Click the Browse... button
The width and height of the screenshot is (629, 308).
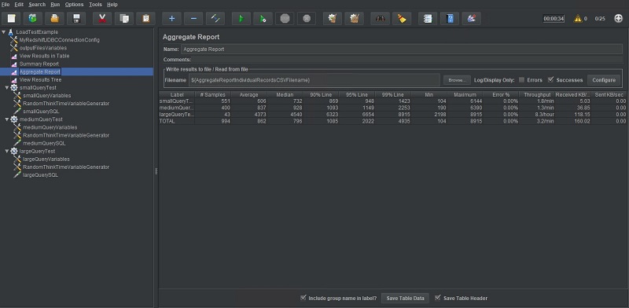(x=457, y=80)
